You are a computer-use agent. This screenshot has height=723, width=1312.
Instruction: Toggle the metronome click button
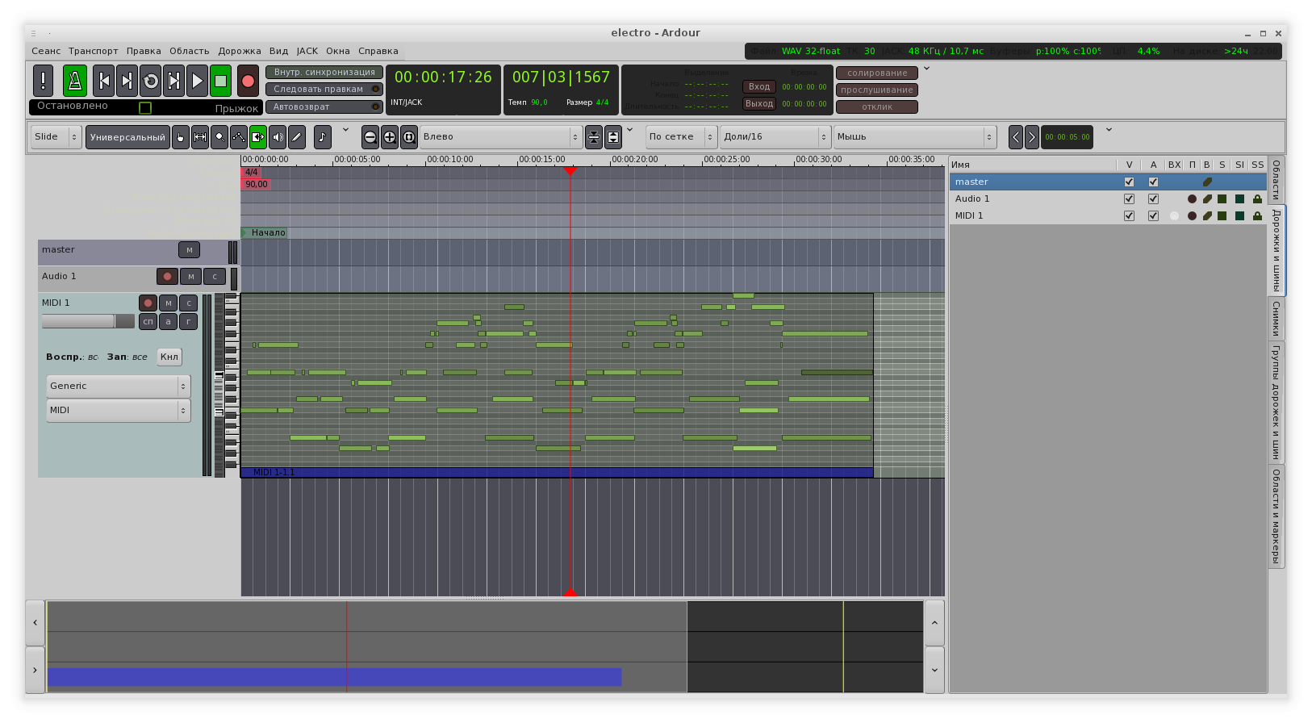point(75,81)
